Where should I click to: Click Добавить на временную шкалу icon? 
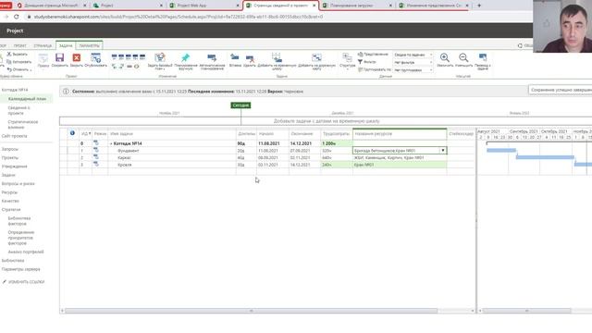click(277, 57)
